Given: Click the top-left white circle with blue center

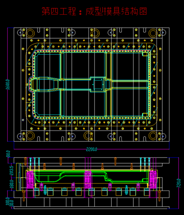Looking at the screenshot, I should 20,32.
